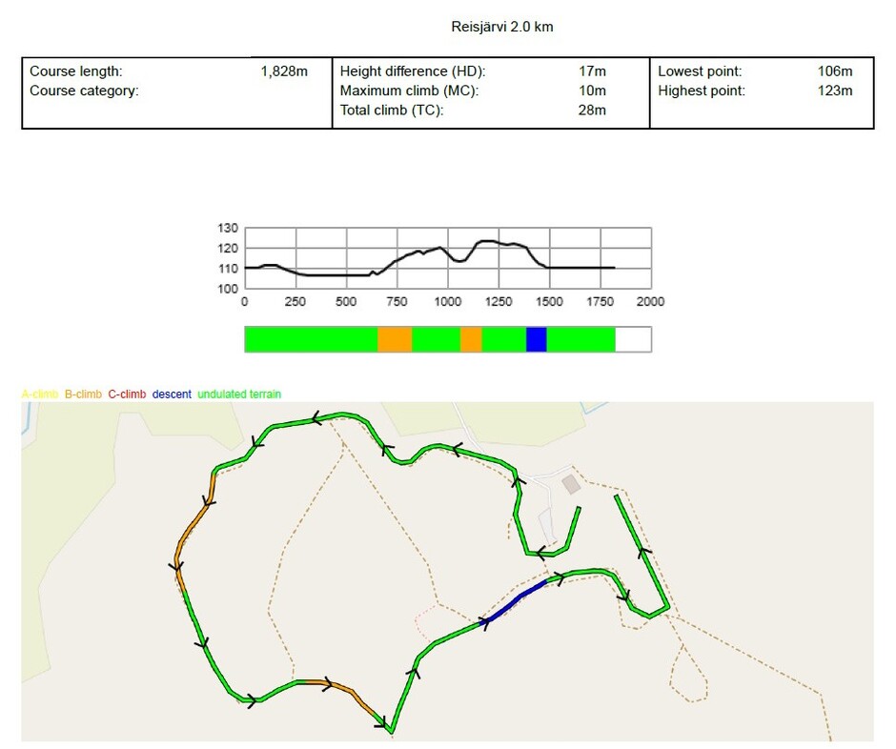The image size is (896, 749).
Task: Click the undulated terrain legend label
Action: click(x=239, y=394)
